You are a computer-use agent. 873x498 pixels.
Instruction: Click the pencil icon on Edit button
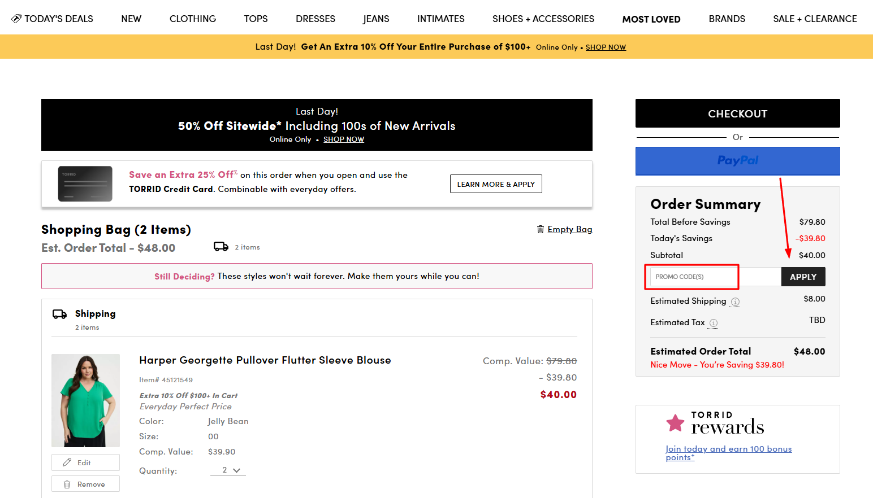67,462
